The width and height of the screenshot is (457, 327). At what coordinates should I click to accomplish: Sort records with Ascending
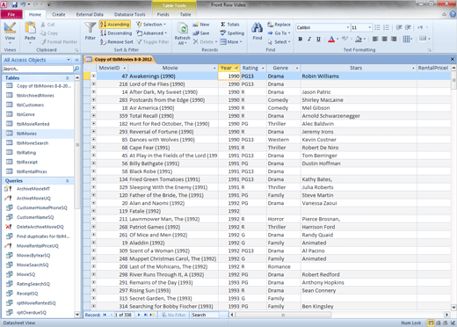point(115,25)
